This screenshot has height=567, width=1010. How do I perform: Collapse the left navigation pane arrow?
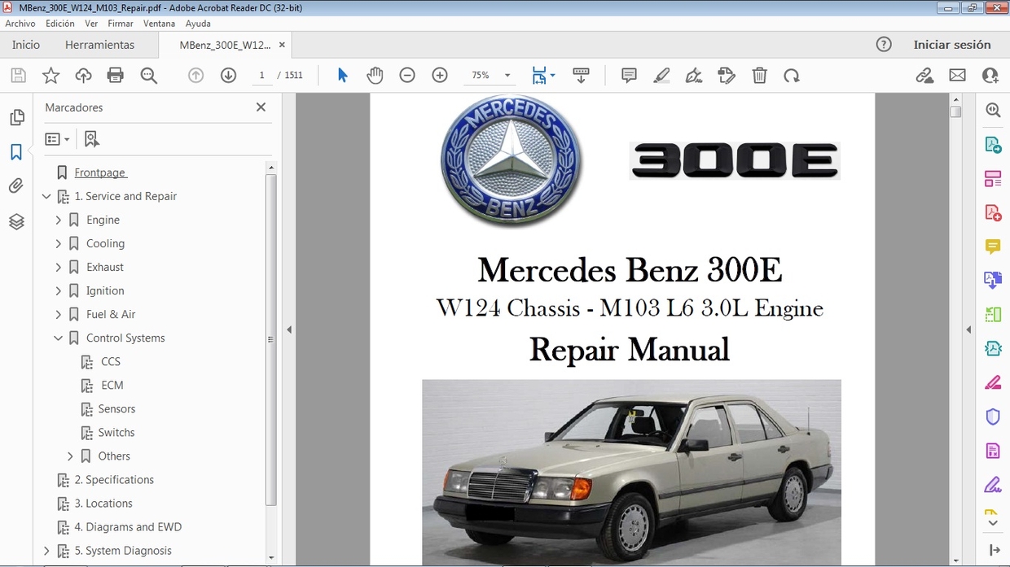pos(288,329)
